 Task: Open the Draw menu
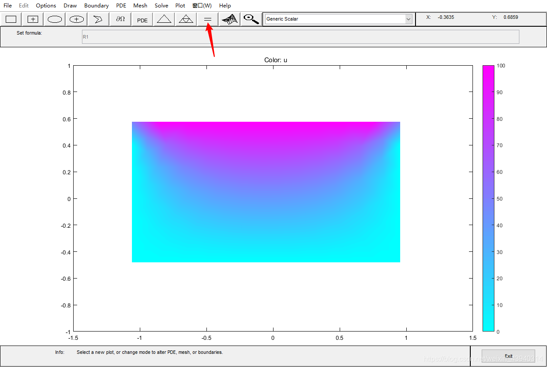point(70,6)
